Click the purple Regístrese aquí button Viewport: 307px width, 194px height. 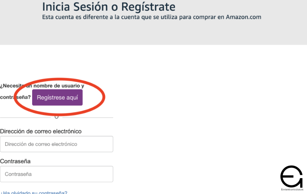(x=57, y=97)
